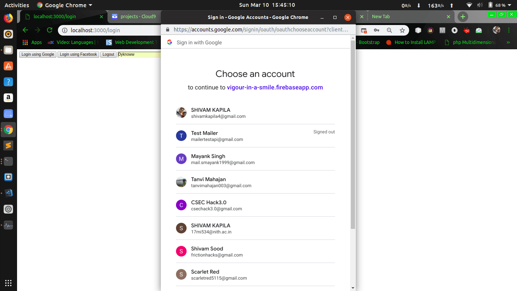Focus the Dyknoww text field
The image size is (517, 291).
pos(139,55)
